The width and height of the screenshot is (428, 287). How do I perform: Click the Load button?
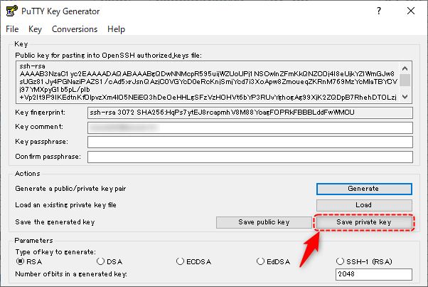coord(364,205)
